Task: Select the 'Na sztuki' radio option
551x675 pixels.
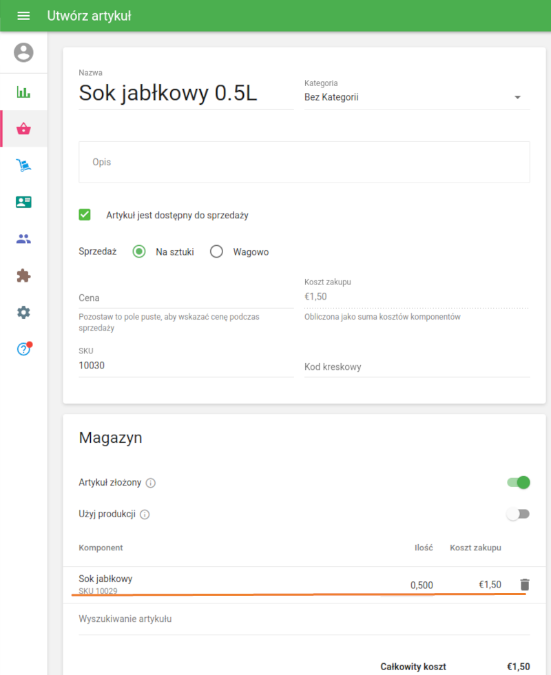Action: point(139,252)
